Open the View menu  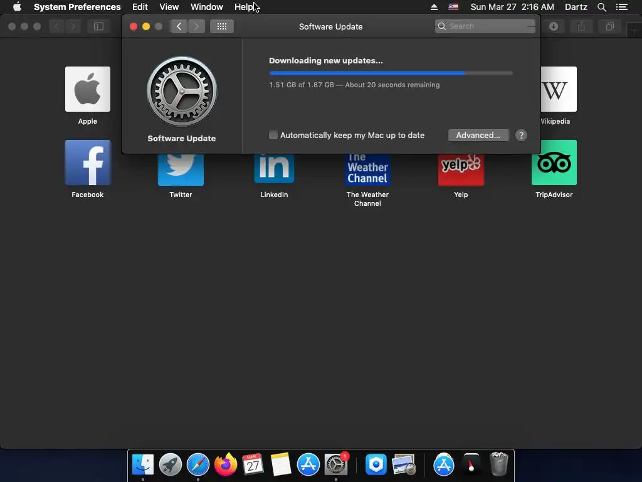169,7
